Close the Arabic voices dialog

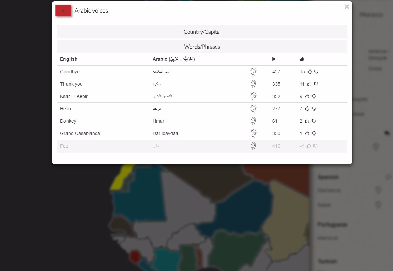347,7
